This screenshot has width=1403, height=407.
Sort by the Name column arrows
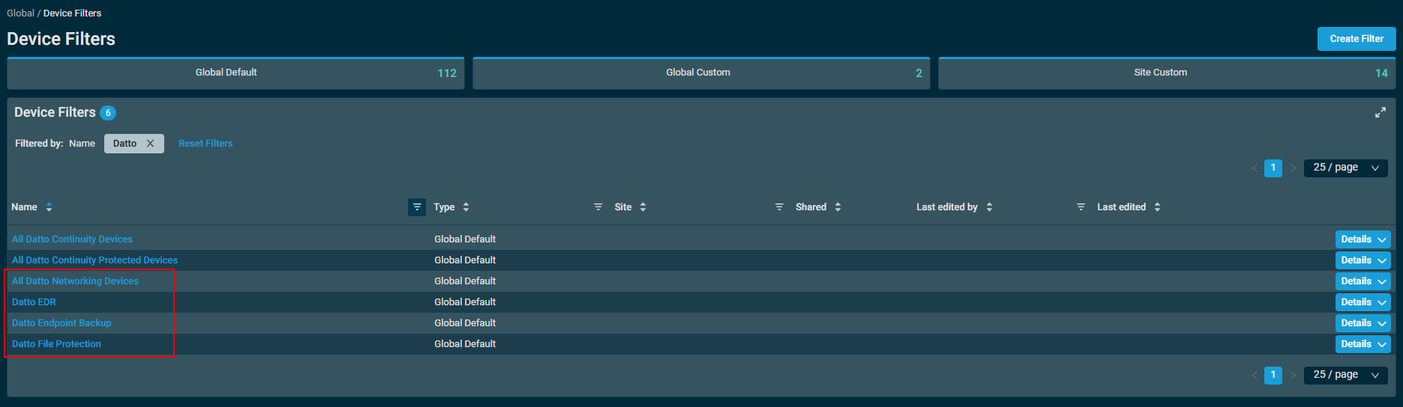(x=49, y=207)
